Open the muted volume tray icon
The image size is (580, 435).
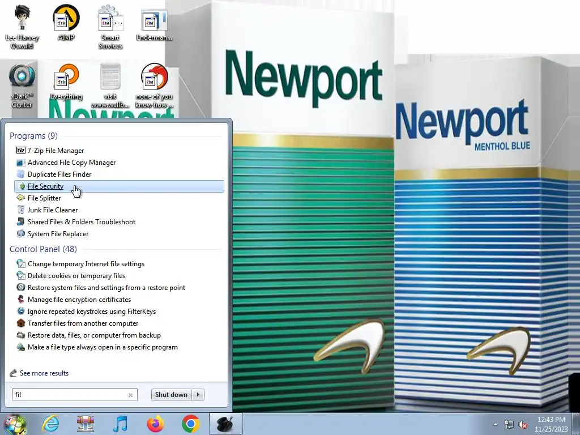tap(523, 424)
